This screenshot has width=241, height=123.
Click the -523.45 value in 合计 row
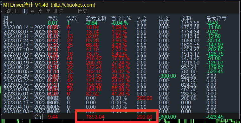pos(215,117)
